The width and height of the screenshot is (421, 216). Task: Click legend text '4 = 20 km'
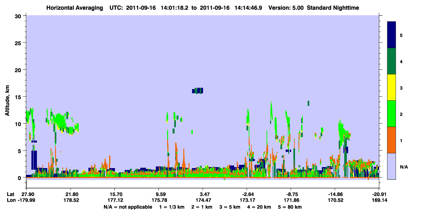(260, 207)
